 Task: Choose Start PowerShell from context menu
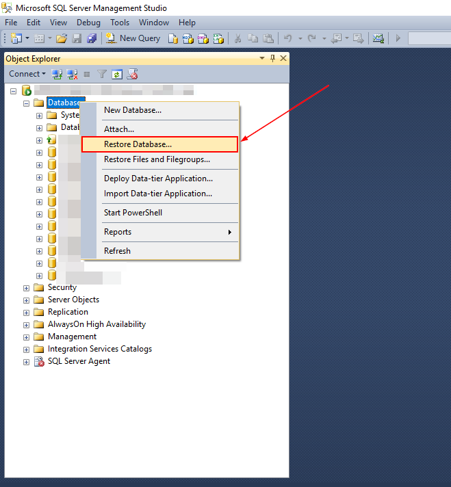click(160, 213)
